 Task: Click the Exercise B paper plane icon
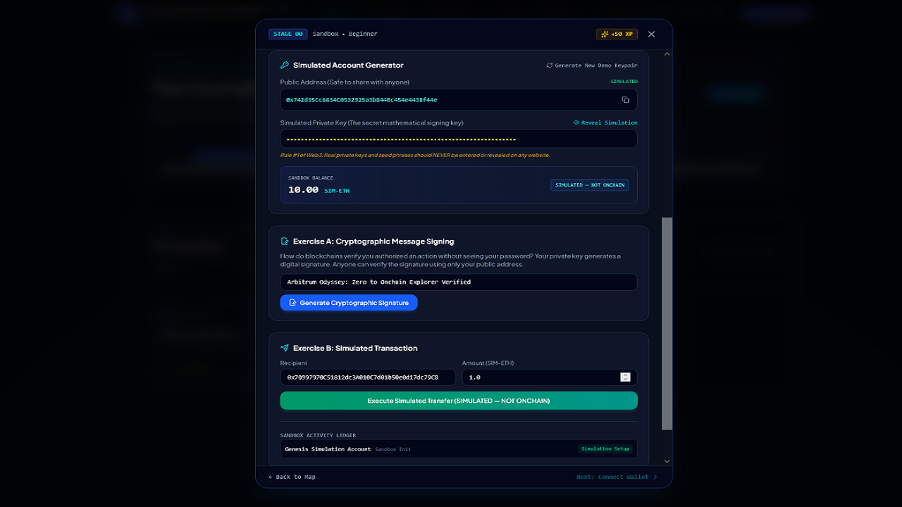point(285,348)
